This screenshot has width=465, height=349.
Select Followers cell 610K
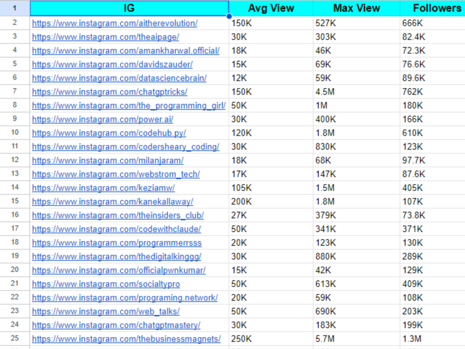click(x=432, y=133)
